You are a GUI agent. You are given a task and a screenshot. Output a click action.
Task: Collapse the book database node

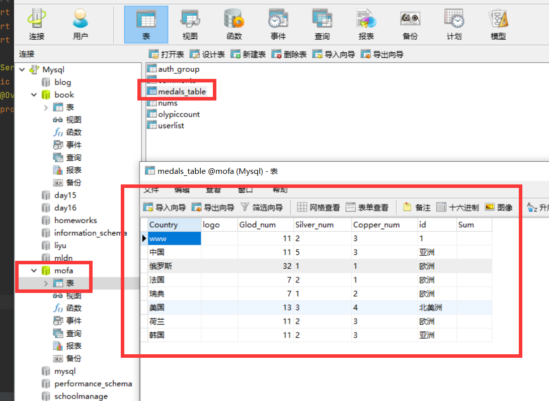click(34, 95)
